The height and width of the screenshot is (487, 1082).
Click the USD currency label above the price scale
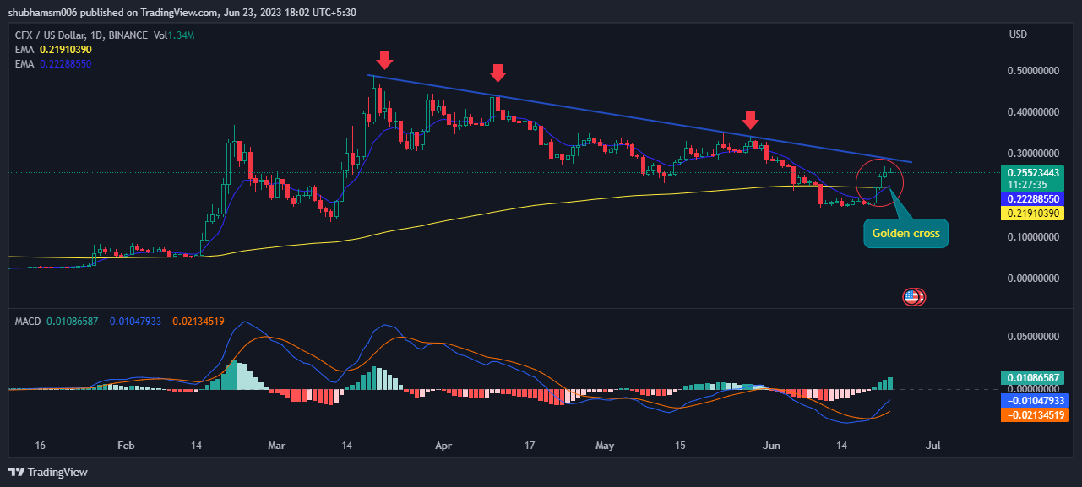(1018, 35)
